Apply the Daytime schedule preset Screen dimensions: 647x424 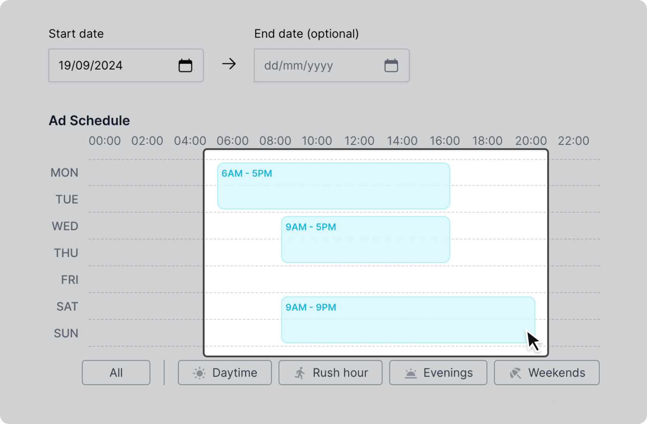(x=225, y=373)
